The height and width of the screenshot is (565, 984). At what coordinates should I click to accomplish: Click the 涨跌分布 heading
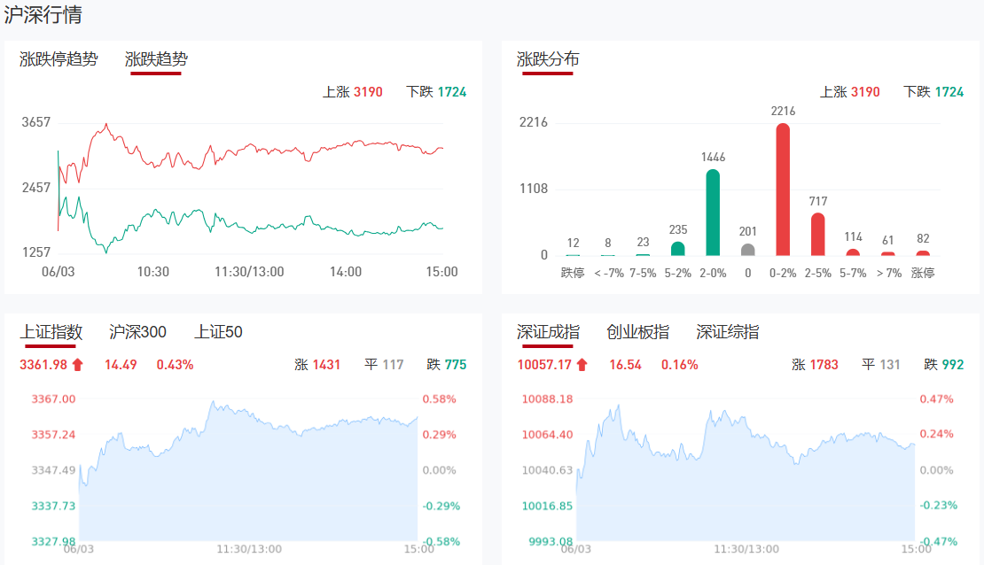pos(548,60)
